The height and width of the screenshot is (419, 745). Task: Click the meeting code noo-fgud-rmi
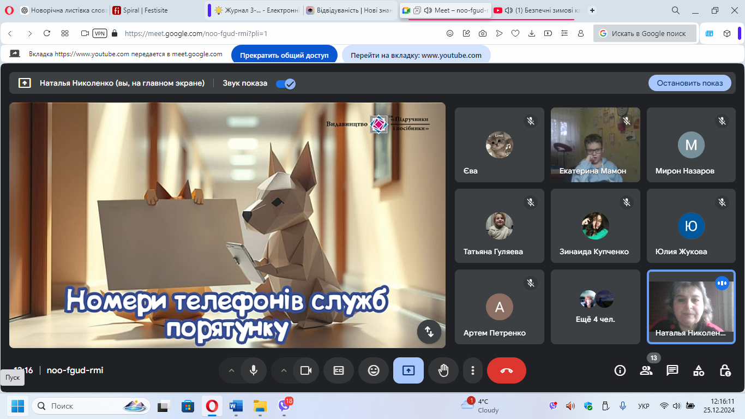(x=75, y=370)
